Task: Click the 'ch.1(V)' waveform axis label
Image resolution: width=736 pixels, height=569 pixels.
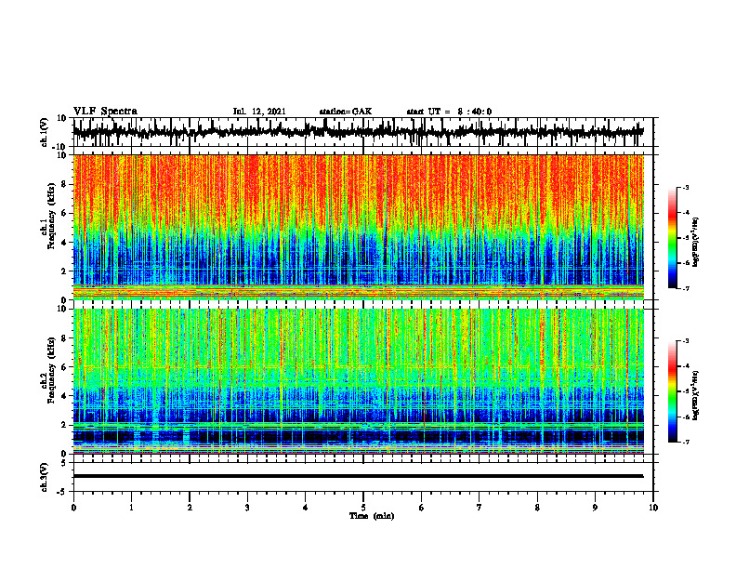Action: [45, 132]
